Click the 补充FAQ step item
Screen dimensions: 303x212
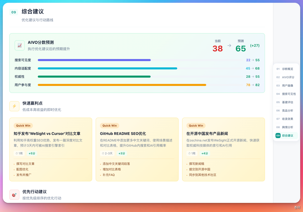click(x=109, y=175)
